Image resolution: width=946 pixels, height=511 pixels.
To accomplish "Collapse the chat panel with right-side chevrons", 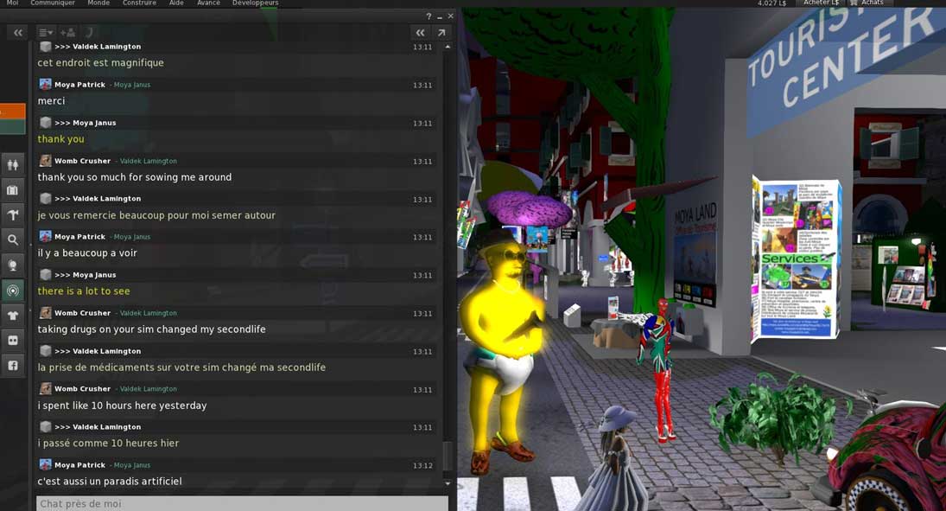I will 420,33.
